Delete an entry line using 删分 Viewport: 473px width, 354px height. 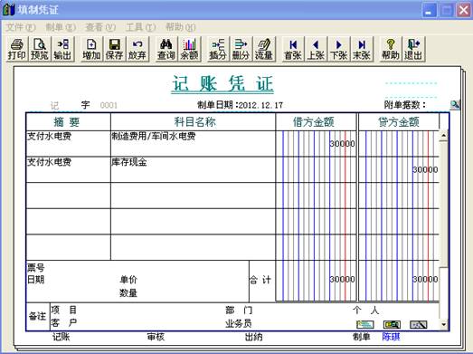click(x=241, y=49)
